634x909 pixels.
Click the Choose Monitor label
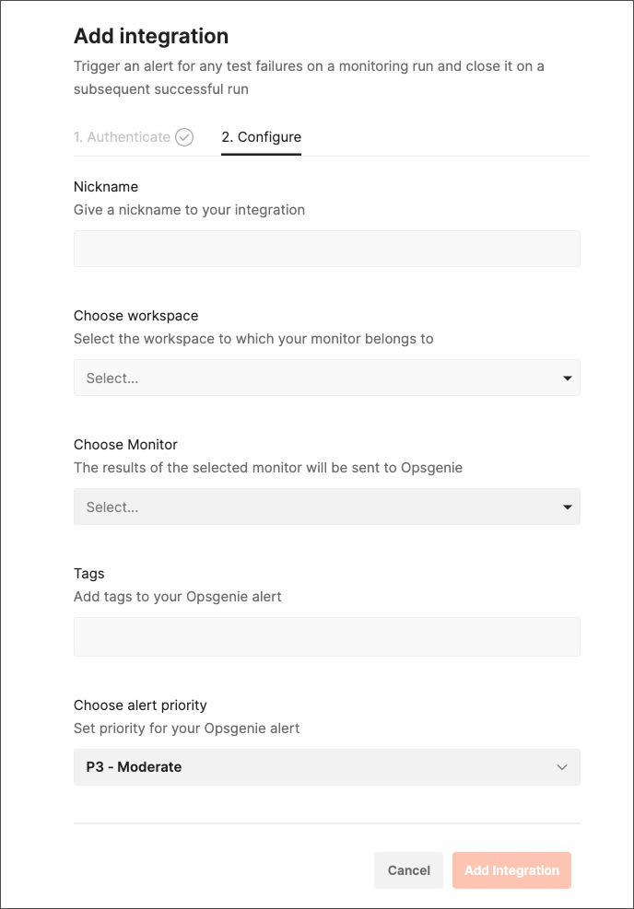point(125,445)
